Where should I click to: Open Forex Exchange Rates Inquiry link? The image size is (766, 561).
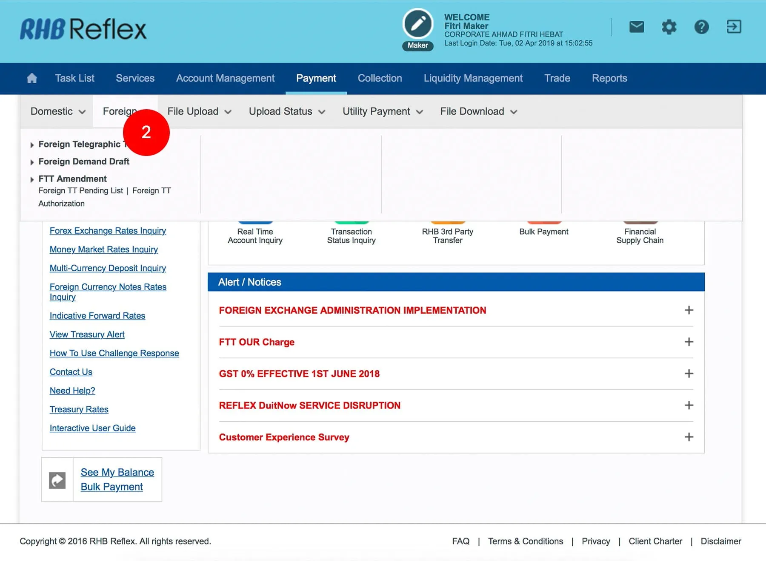tap(108, 231)
